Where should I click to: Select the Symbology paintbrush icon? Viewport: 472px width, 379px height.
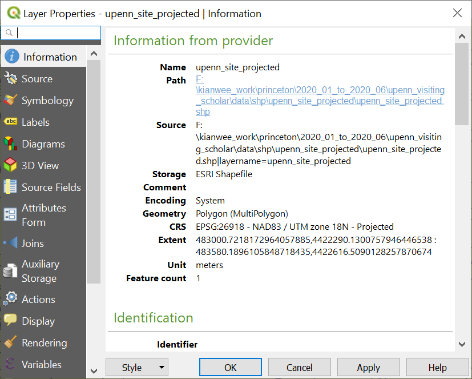tap(10, 101)
